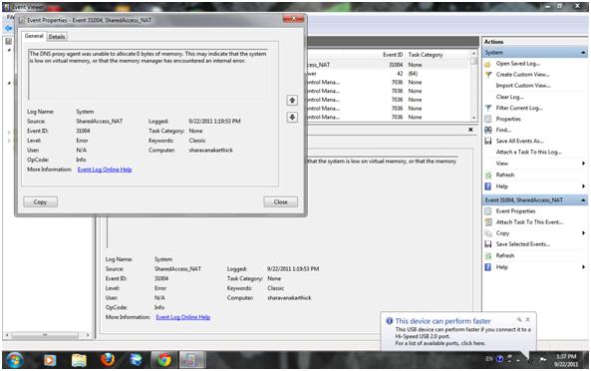Expand the Copy submenu in event actions
This screenshot has width=591, height=371.
[583, 233]
